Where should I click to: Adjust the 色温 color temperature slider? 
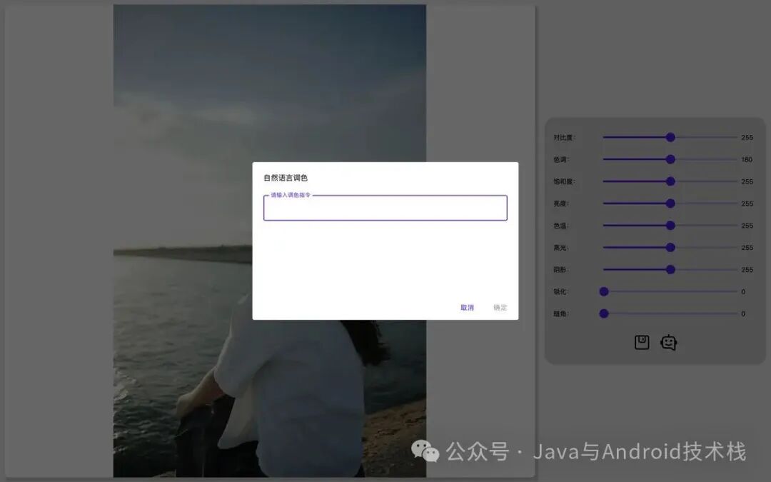pyautogui.click(x=670, y=225)
